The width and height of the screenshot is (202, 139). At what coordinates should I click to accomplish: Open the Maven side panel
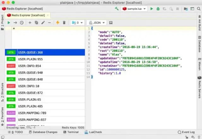click(199, 64)
